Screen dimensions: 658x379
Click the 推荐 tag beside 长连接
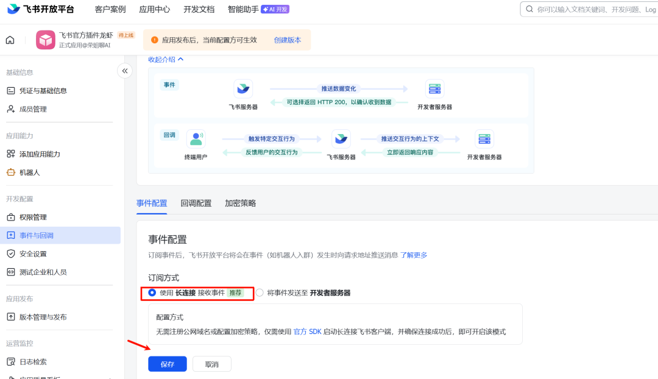point(235,292)
